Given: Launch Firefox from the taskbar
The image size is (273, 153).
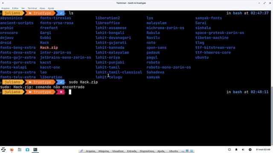Looking at the screenshot, I should [12, 150].
